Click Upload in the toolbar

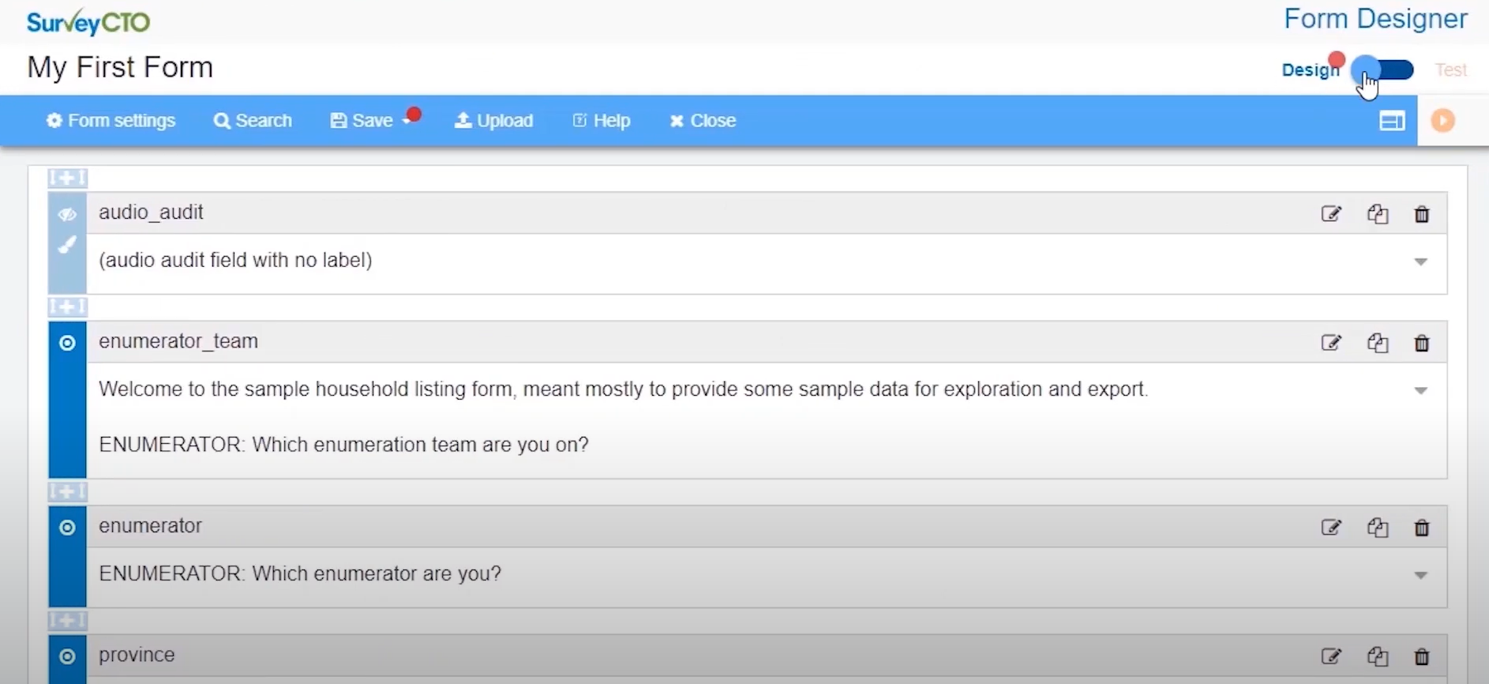click(x=494, y=121)
